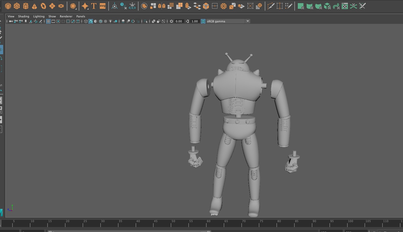Select the Quad Draw pencil tool
403x232 pixels.
[x=288, y=6]
